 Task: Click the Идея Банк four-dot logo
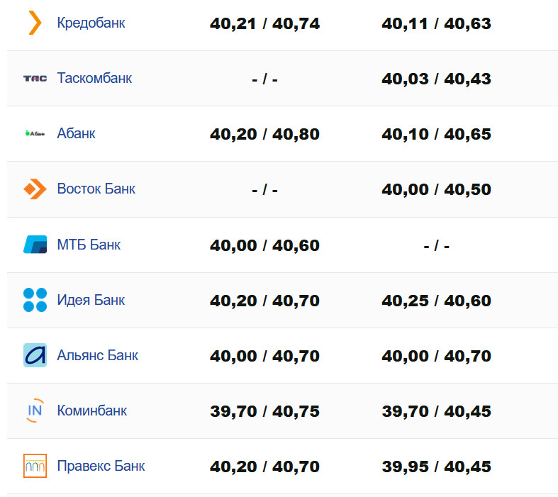coord(35,300)
